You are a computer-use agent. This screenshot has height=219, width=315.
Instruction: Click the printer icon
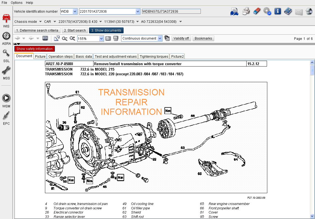[246, 11]
